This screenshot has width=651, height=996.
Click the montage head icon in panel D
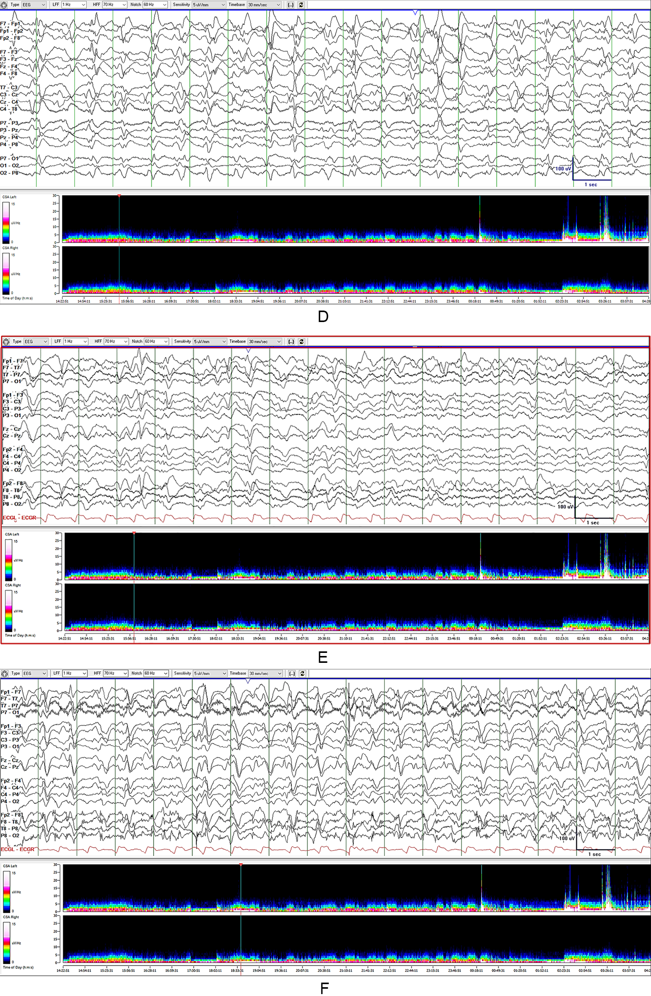(x=5, y=5)
